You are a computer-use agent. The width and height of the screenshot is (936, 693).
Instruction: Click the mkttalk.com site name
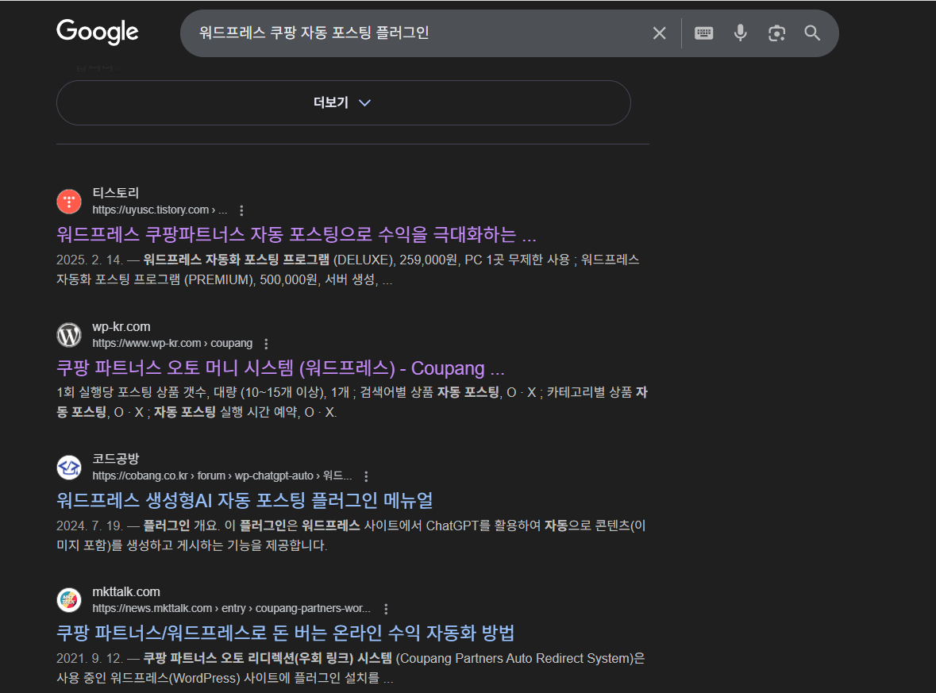126,591
